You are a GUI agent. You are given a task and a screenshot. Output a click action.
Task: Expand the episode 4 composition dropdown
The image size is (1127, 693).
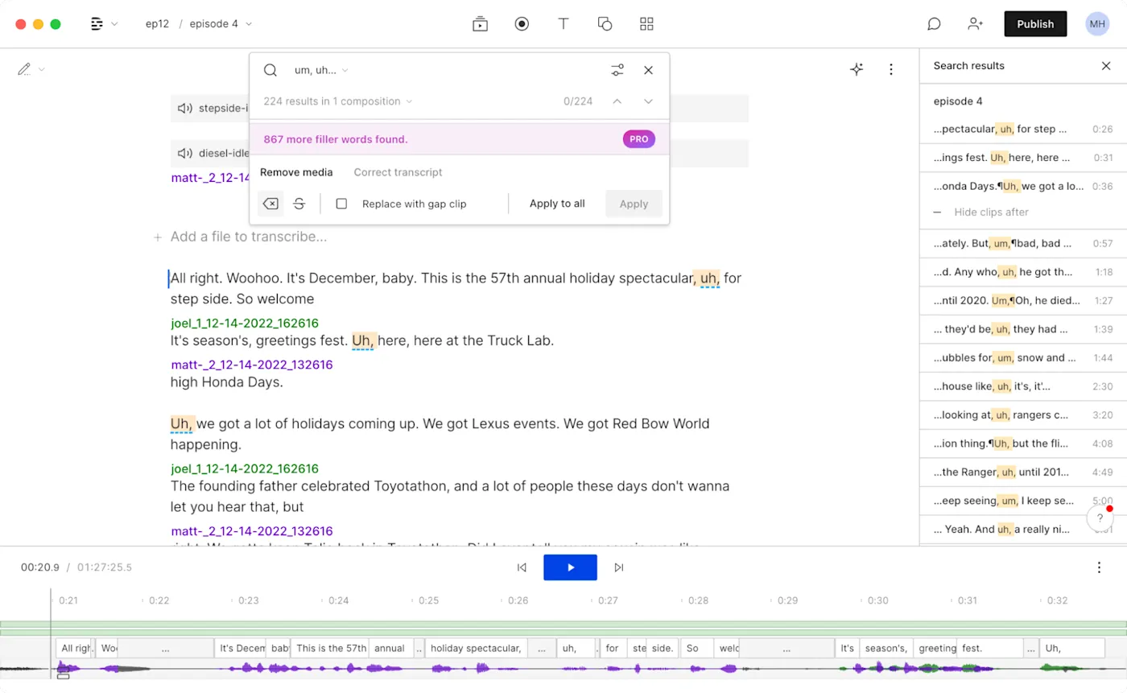[221, 24]
